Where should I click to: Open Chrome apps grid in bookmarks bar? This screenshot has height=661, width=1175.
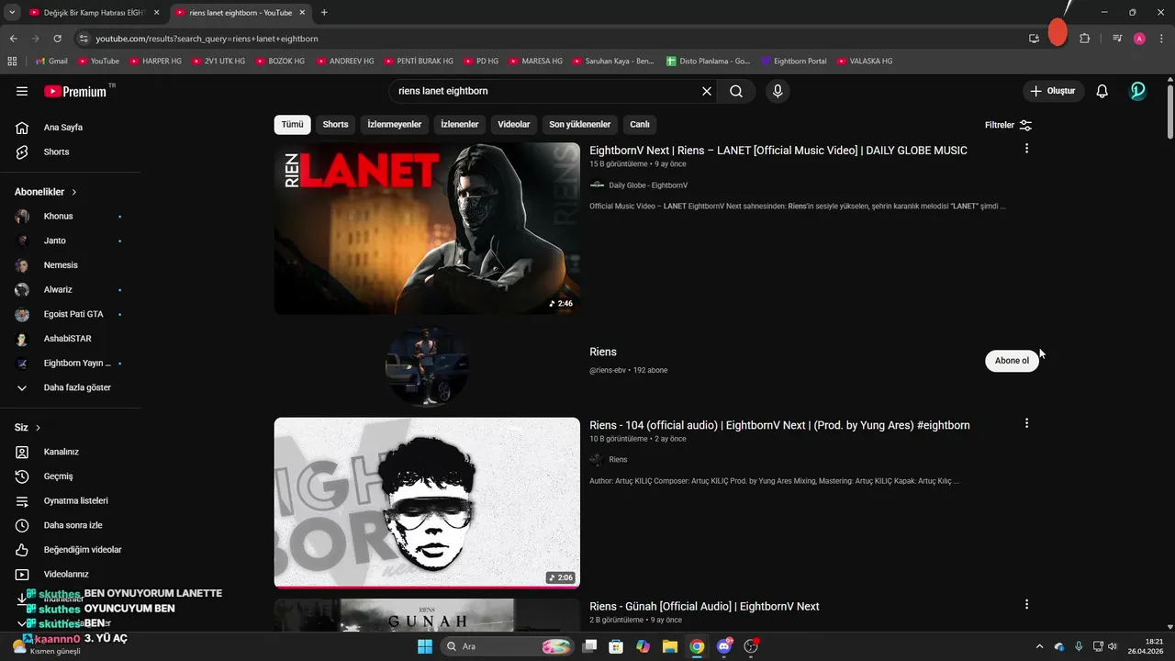coord(12,61)
